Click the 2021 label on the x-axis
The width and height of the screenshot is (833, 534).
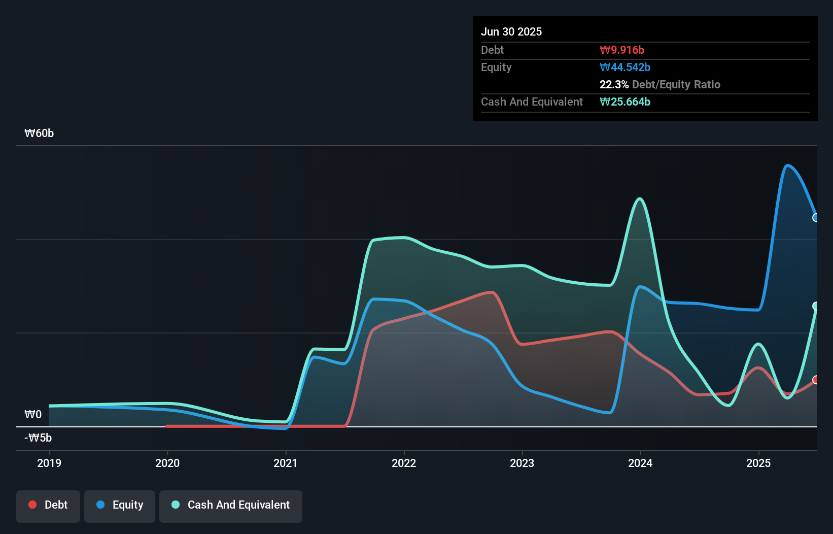pyautogui.click(x=286, y=462)
